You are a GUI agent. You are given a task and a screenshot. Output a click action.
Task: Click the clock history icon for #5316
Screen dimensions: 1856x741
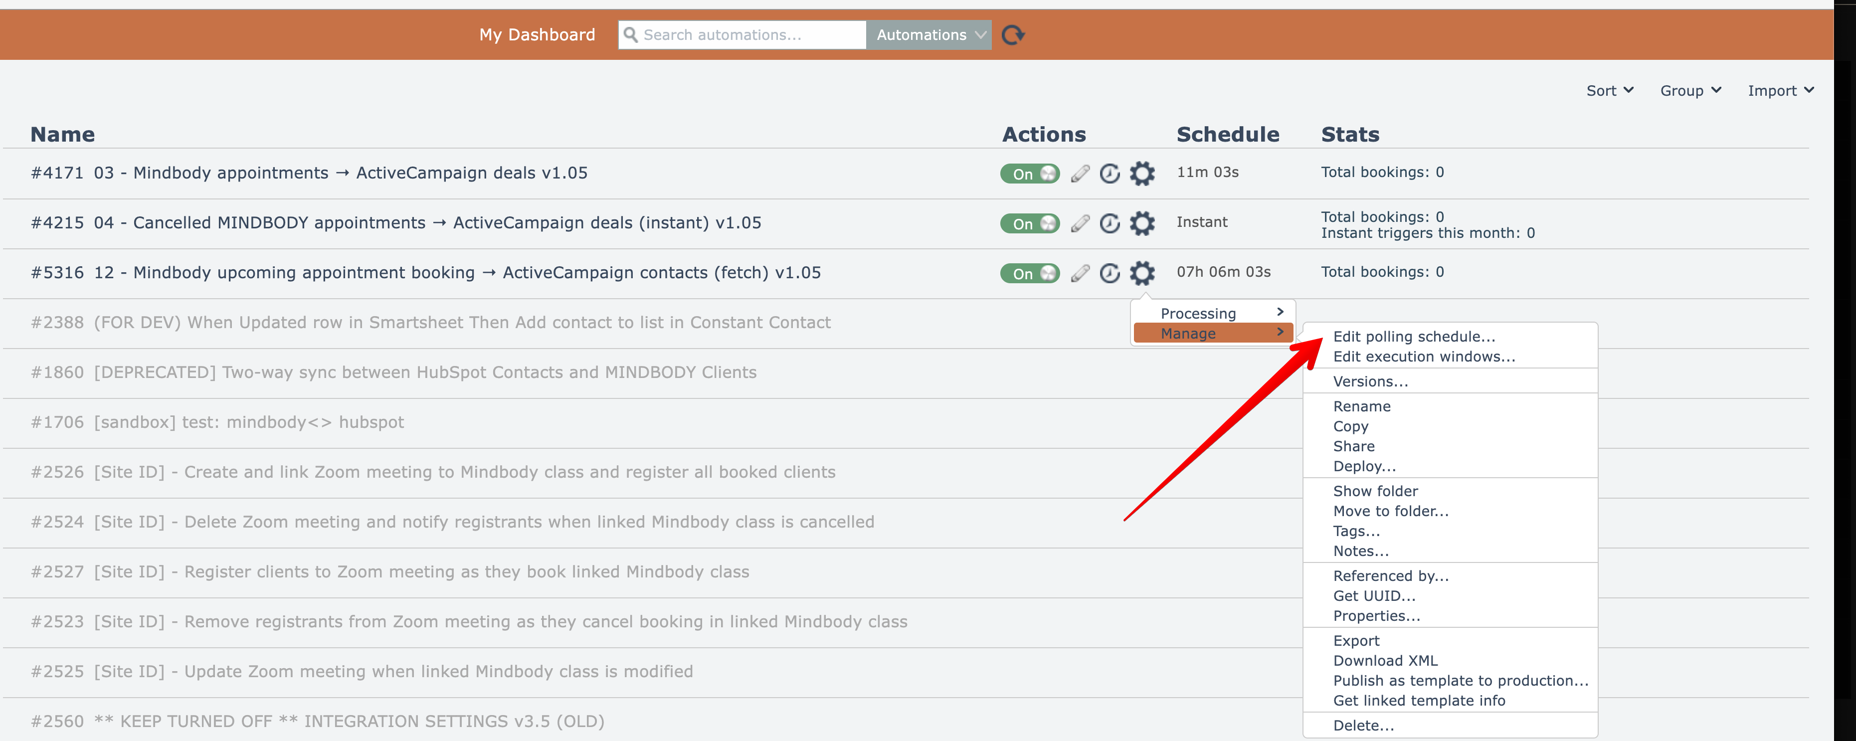click(x=1110, y=273)
